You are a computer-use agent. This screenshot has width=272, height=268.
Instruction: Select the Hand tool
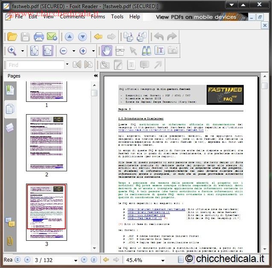(107, 51)
